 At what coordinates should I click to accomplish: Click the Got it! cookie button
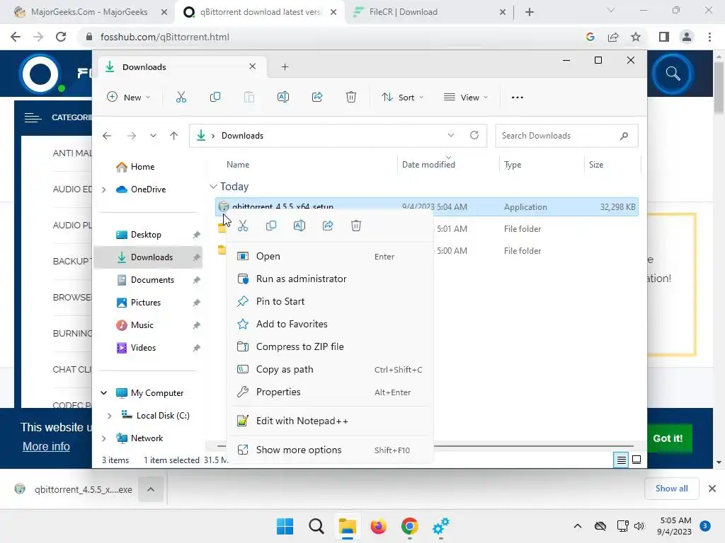pos(668,438)
